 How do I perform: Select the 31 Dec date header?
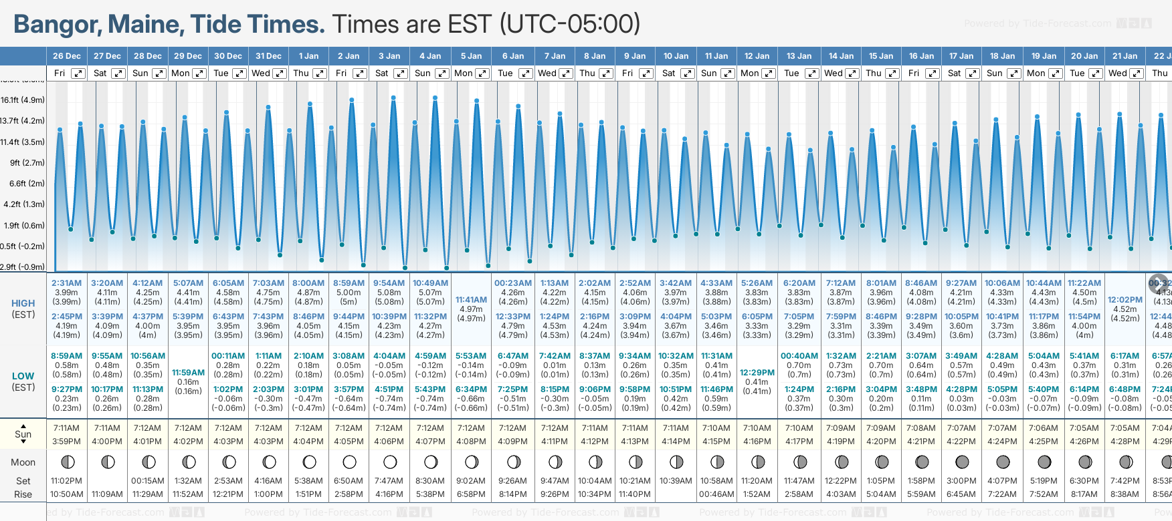click(268, 56)
